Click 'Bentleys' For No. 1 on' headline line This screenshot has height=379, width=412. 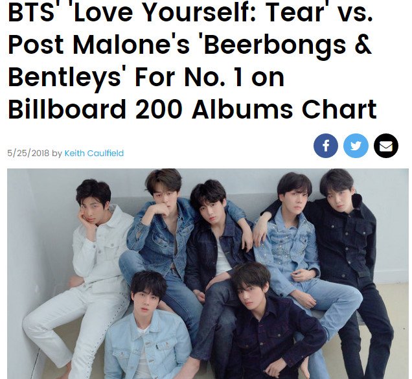146,77
